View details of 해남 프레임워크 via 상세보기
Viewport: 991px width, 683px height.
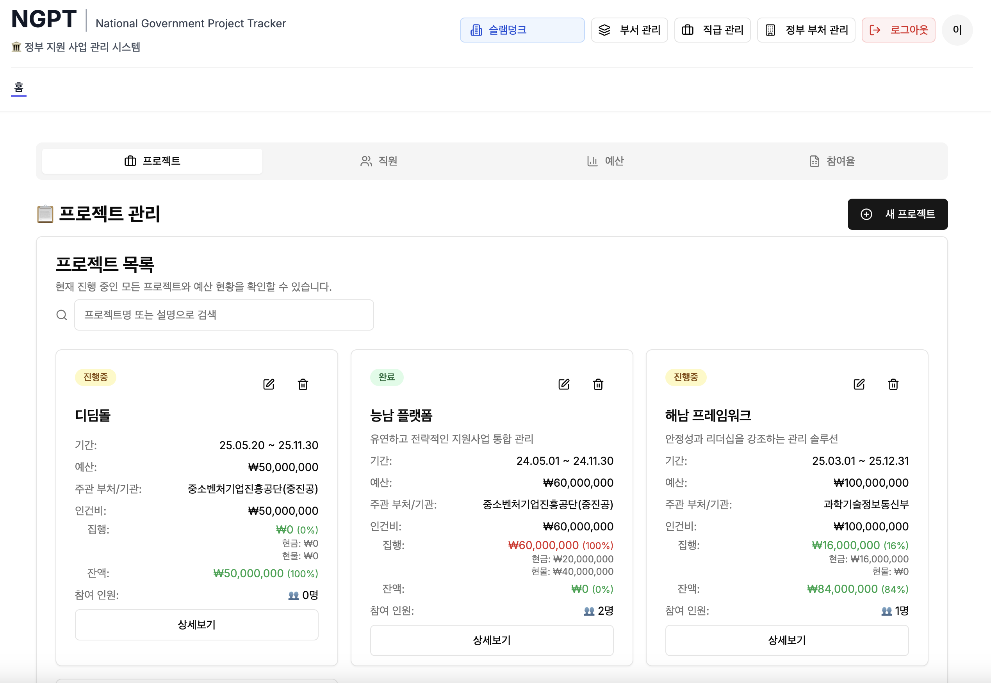[786, 640]
